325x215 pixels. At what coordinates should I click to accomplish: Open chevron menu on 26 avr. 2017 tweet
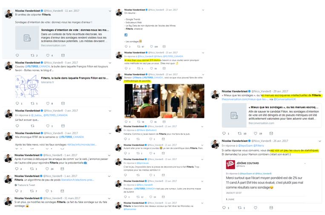tap(320, 141)
